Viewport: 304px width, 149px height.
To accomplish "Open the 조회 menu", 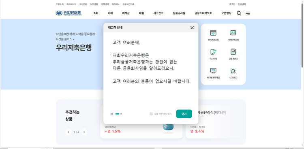I will (x=96, y=13).
